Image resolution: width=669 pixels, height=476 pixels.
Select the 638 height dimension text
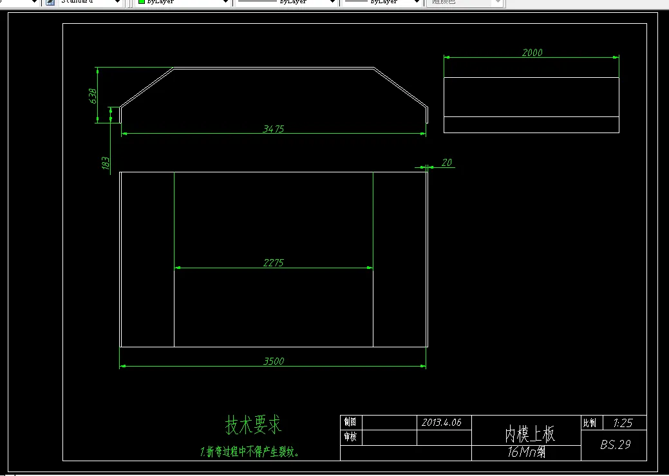coord(93,96)
